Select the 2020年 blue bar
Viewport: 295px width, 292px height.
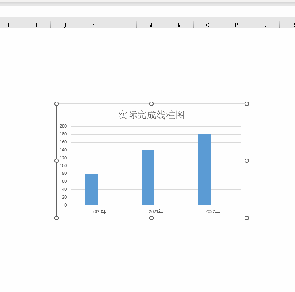pyautogui.click(x=91, y=189)
